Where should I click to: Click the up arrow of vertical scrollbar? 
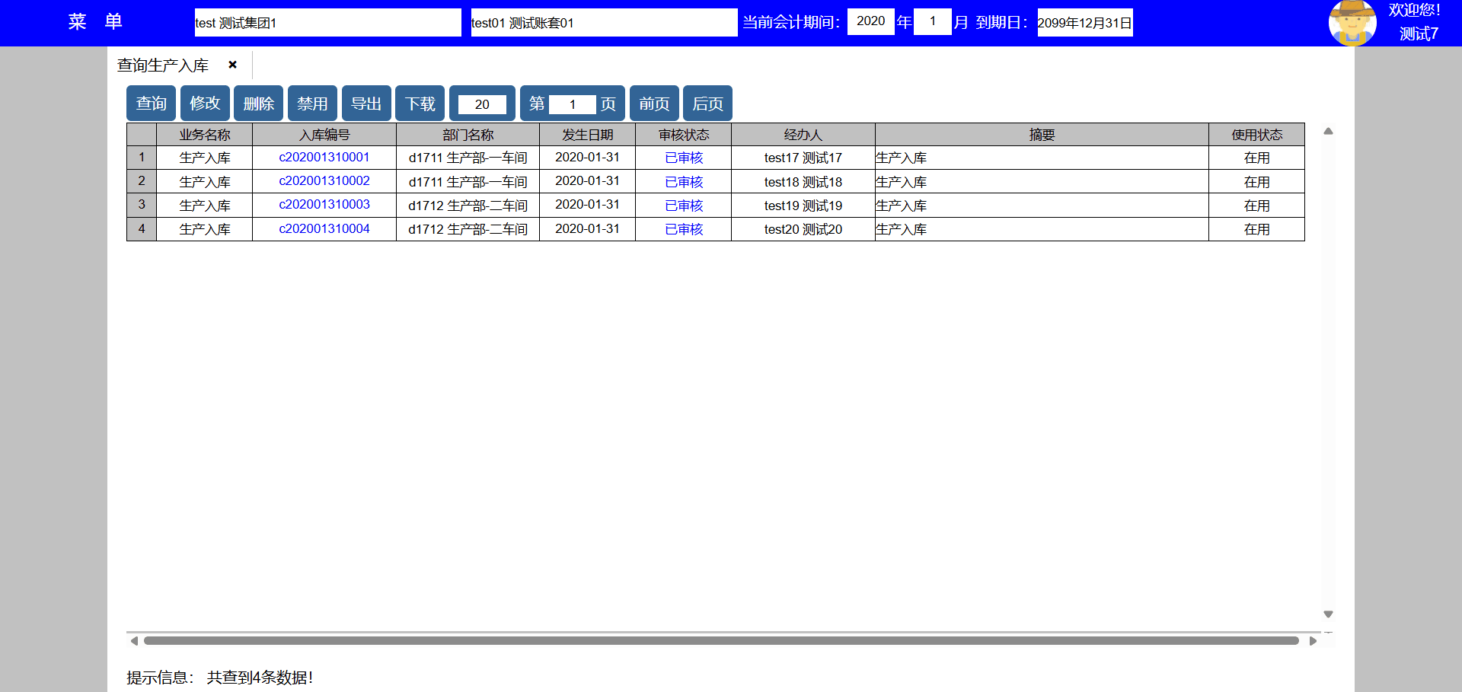(x=1328, y=132)
